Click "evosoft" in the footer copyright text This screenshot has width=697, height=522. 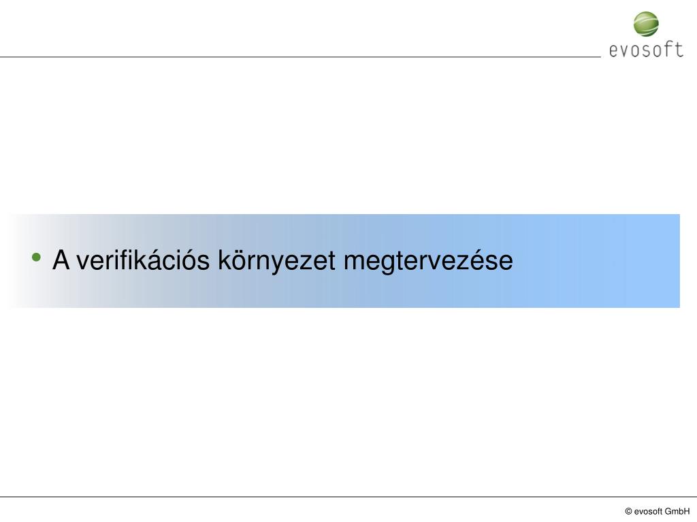648,511
